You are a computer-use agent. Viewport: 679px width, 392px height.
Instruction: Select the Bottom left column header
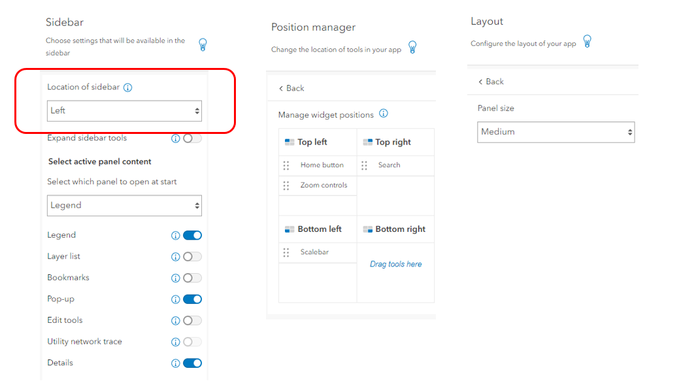coord(318,229)
